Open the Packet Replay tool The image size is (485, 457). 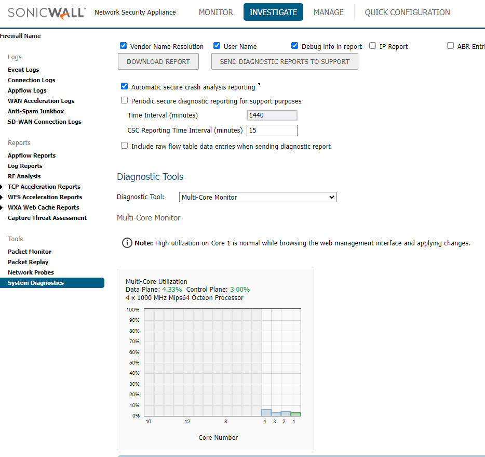(x=28, y=262)
